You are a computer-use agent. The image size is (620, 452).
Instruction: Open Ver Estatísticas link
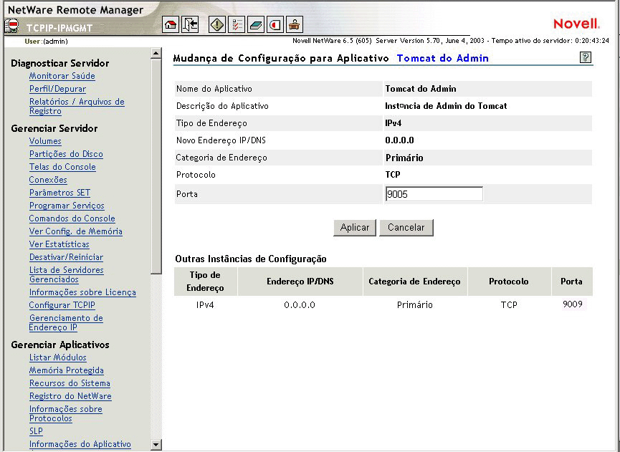59,244
